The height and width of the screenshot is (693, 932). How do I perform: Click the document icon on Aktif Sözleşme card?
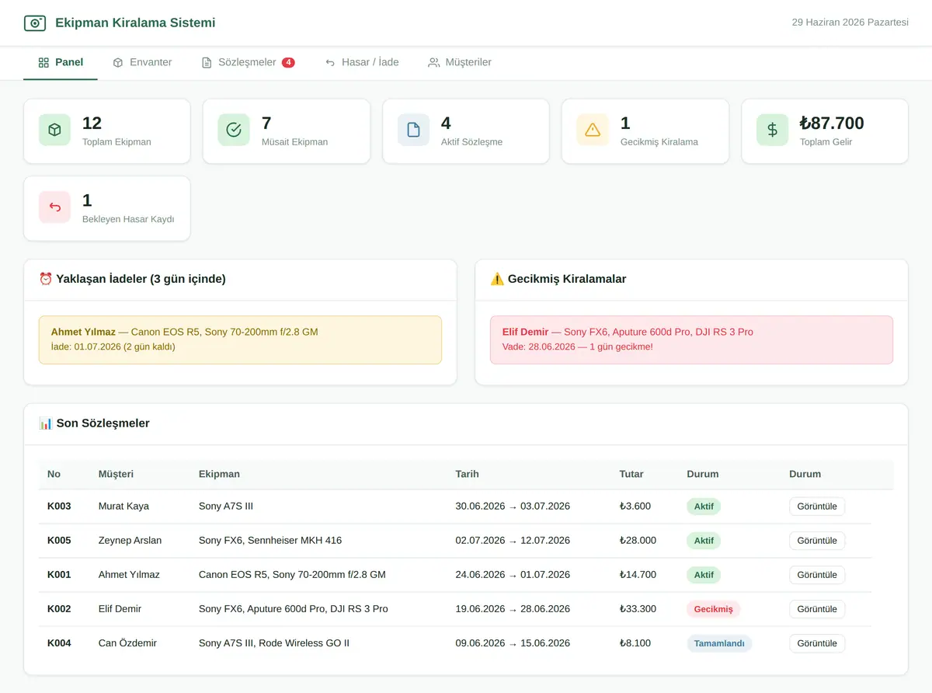point(413,131)
